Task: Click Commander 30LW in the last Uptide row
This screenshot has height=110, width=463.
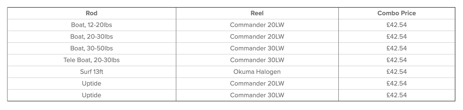Action: pos(257,95)
